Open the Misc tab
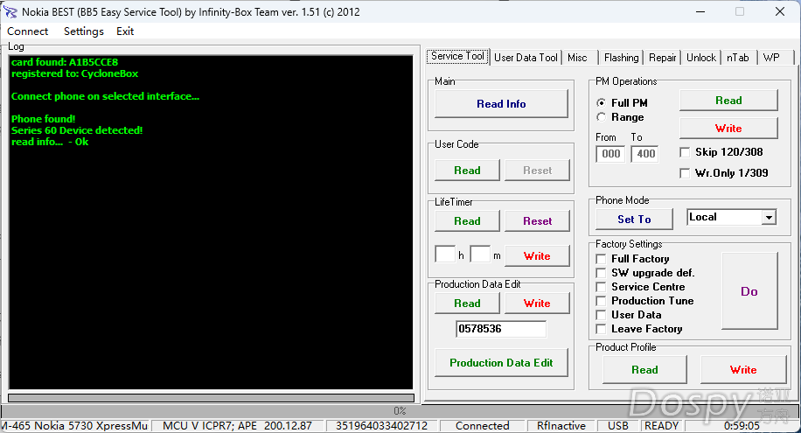 pos(578,57)
